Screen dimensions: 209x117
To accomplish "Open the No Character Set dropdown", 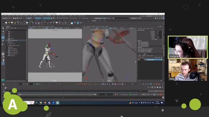I will pyautogui.click(x=124, y=95).
